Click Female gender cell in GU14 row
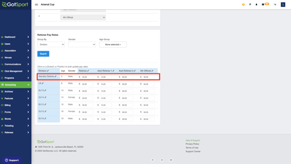The image size is (291, 164). click(x=72, y=97)
